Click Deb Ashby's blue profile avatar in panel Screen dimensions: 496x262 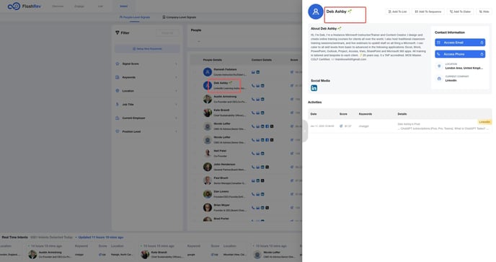click(x=315, y=12)
